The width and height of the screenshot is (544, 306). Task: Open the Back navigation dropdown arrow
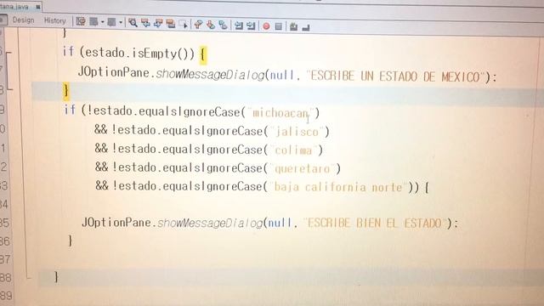click(x=103, y=22)
